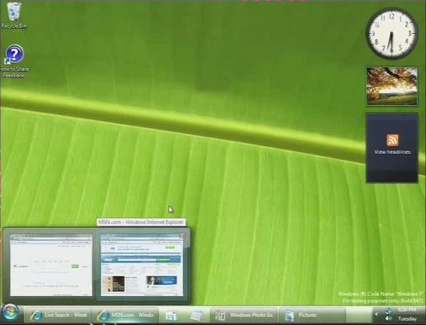Click the autumn tree slideshow gadget
The width and height of the screenshot is (426, 325).
click(x=392, y=86)
